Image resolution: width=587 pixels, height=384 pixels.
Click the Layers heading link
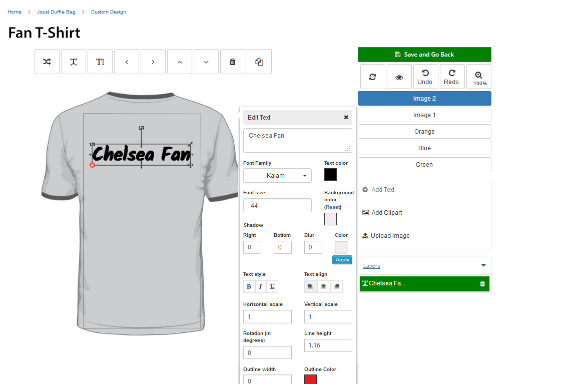371,266
